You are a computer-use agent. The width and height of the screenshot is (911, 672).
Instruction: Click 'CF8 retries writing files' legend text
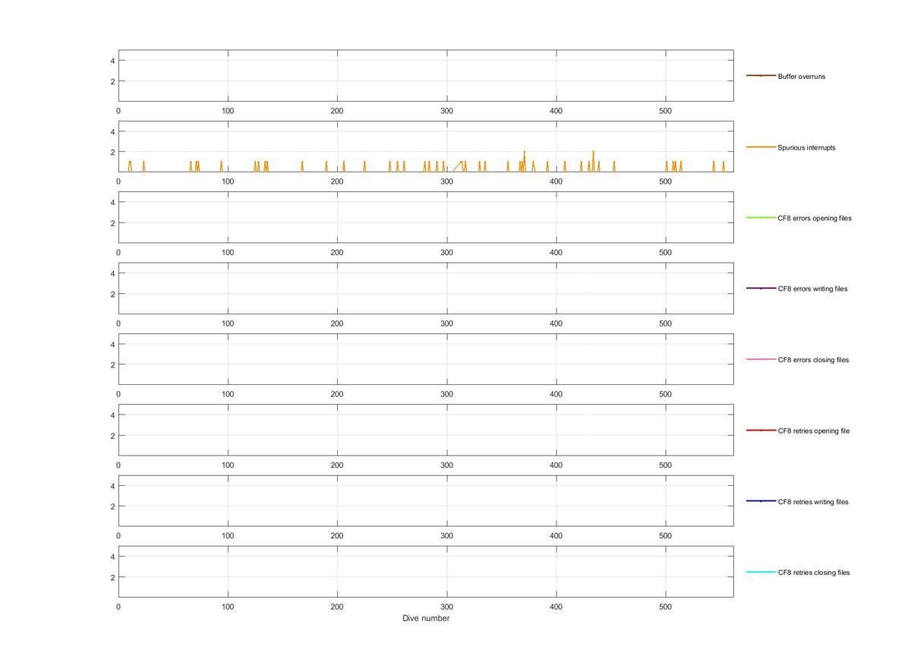point(813,502)
